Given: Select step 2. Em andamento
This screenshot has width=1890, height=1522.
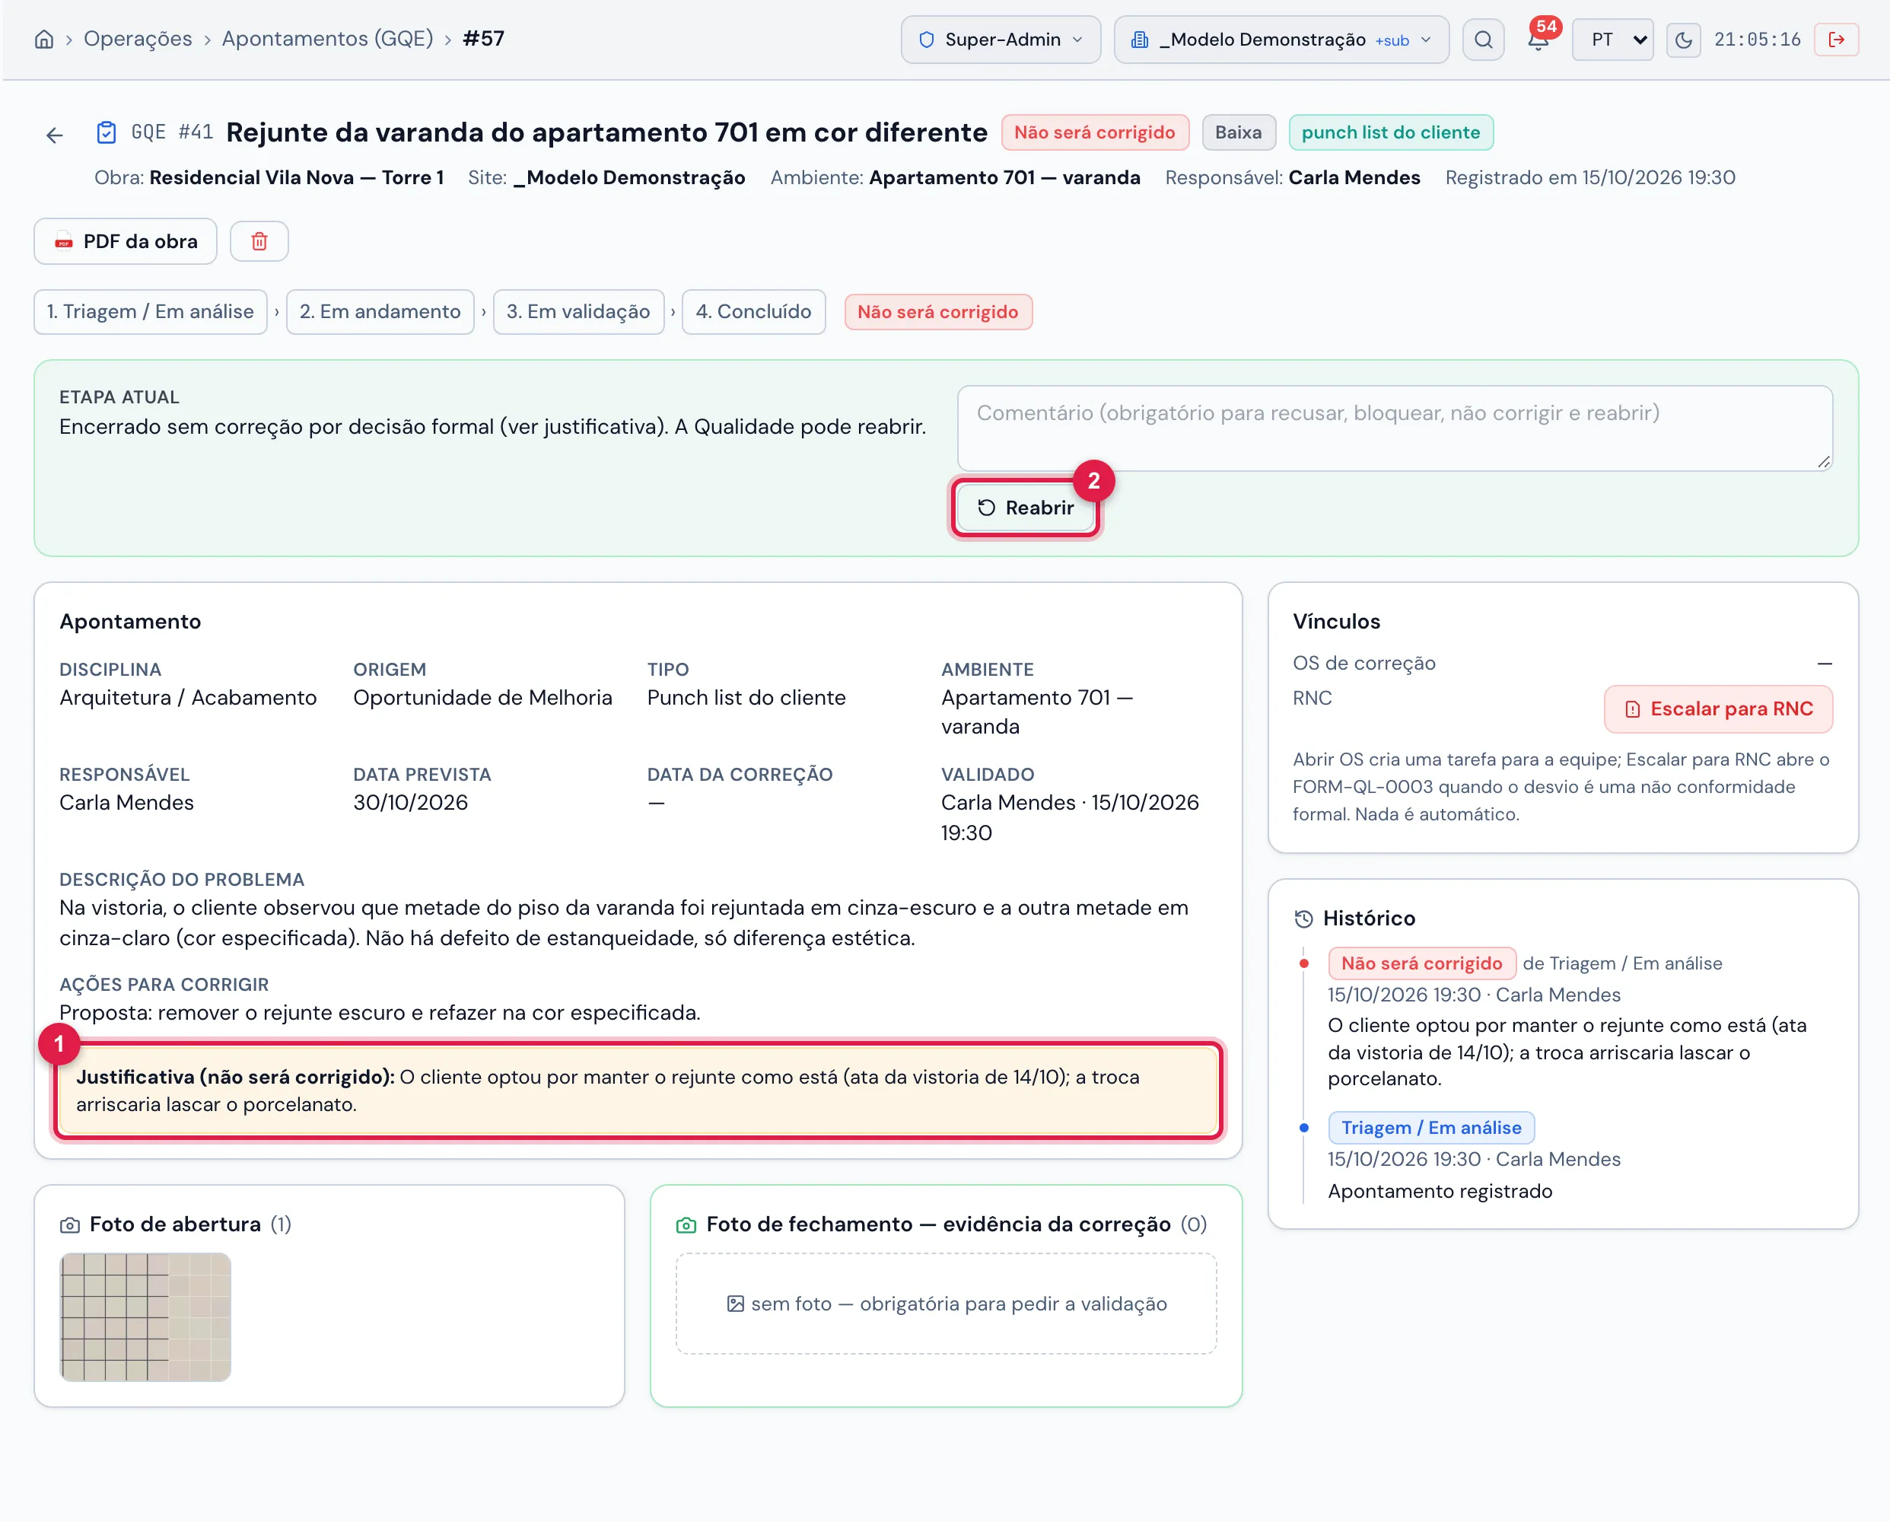Looking at the screenshot, I should tap(380, 312).
